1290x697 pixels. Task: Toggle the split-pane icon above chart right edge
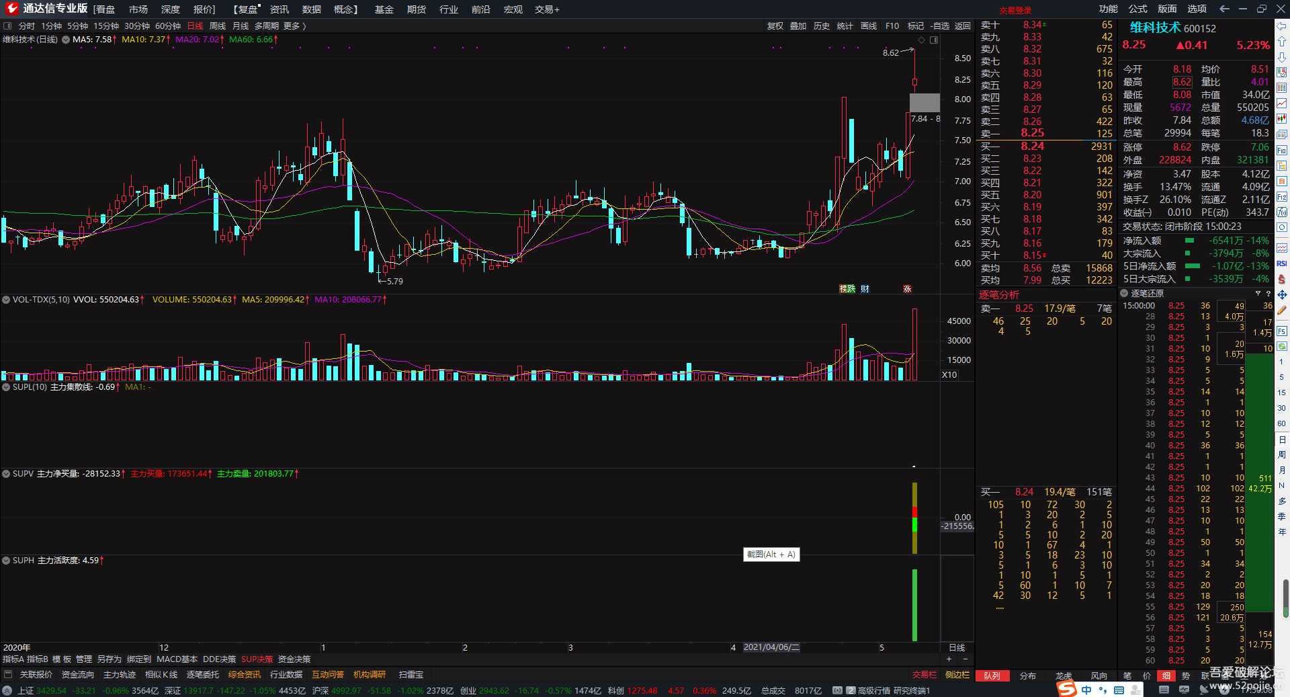click(934, 40)
